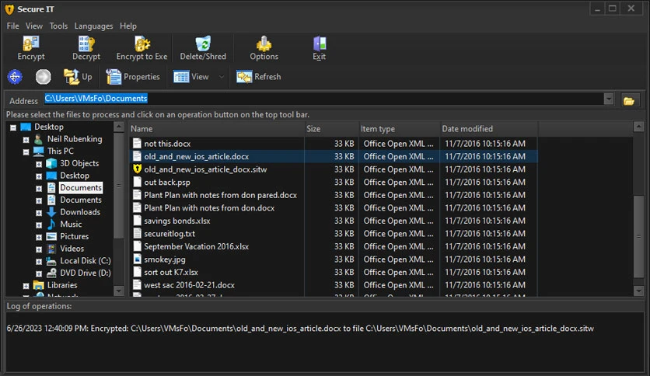The width and height of the screenshot is (650, 376).
Task: Select Local Disk (C:) in tree
Action: [x=86, y=261]
